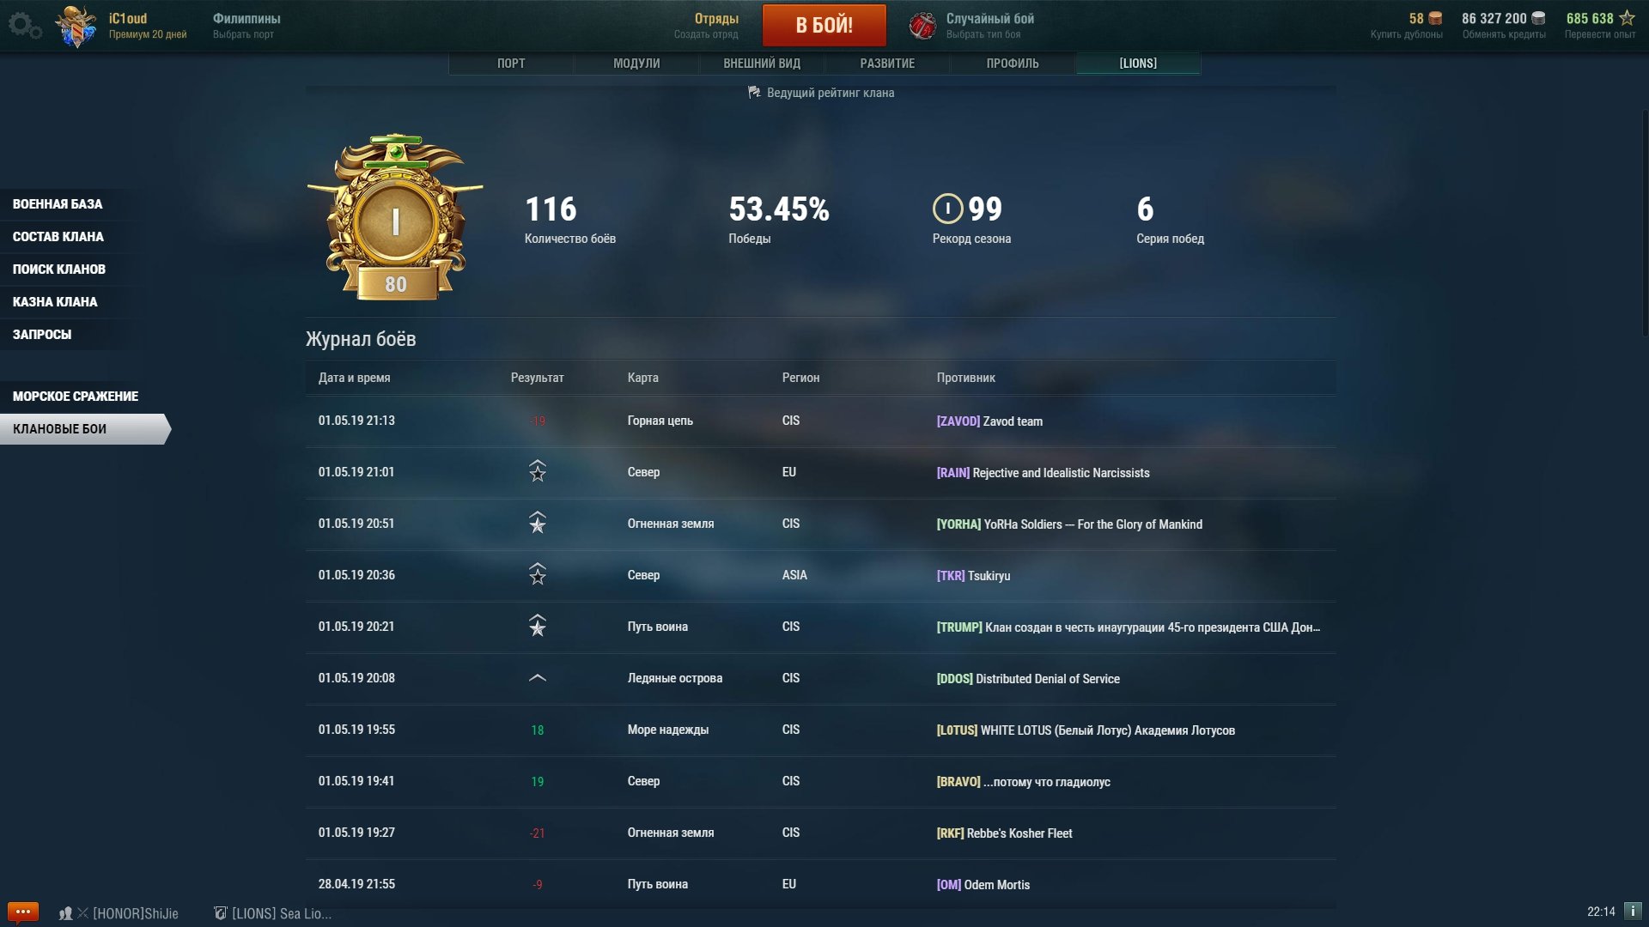Open Ведущий рейтинг клана link
The width and height of the screenshot is (1649, 927).
pos(830,93)
